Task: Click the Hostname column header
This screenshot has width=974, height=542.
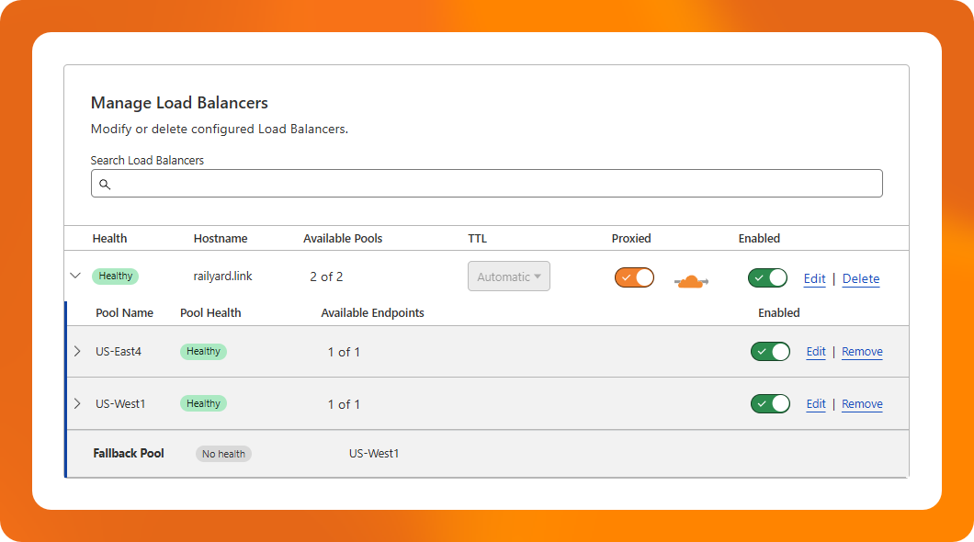Action: point(221,239)
